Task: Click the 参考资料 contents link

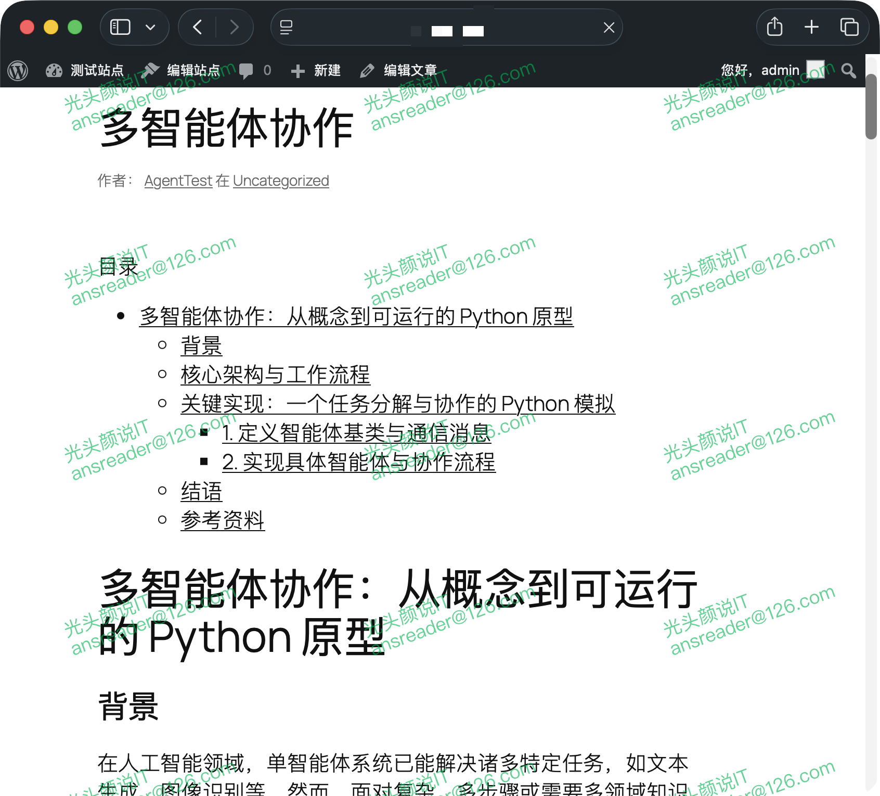Action: [x=222, y=520]
